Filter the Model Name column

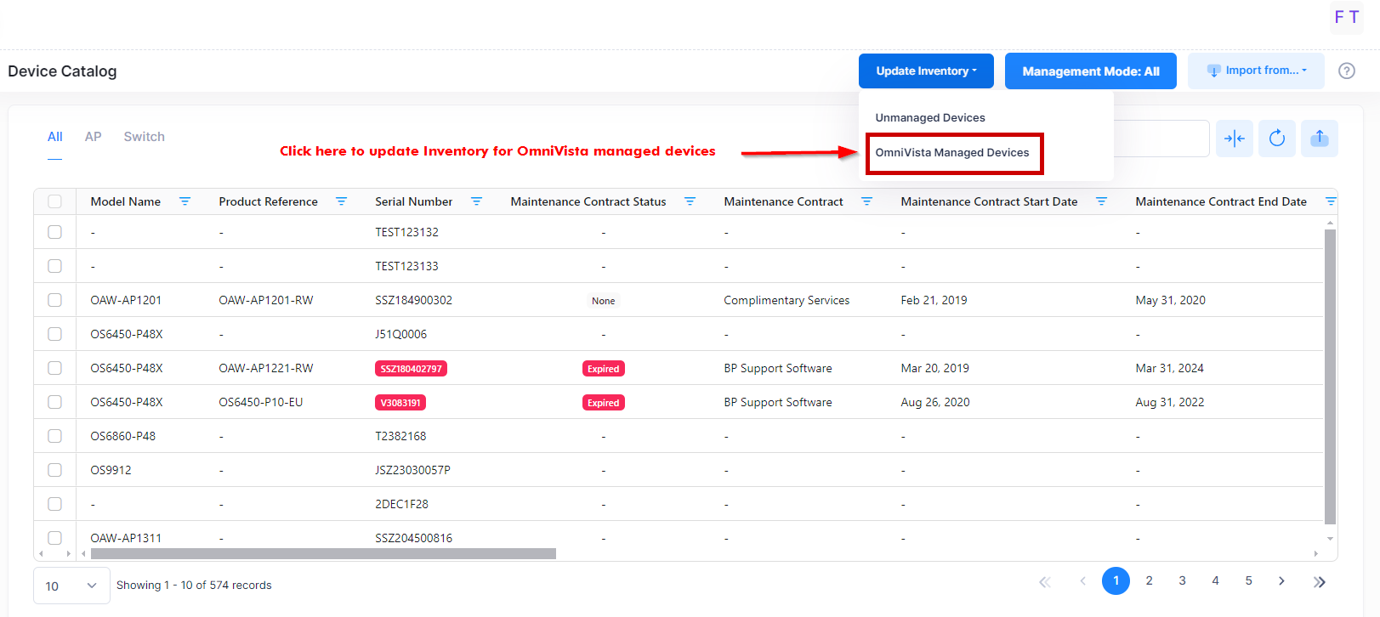tap(185, 201)
